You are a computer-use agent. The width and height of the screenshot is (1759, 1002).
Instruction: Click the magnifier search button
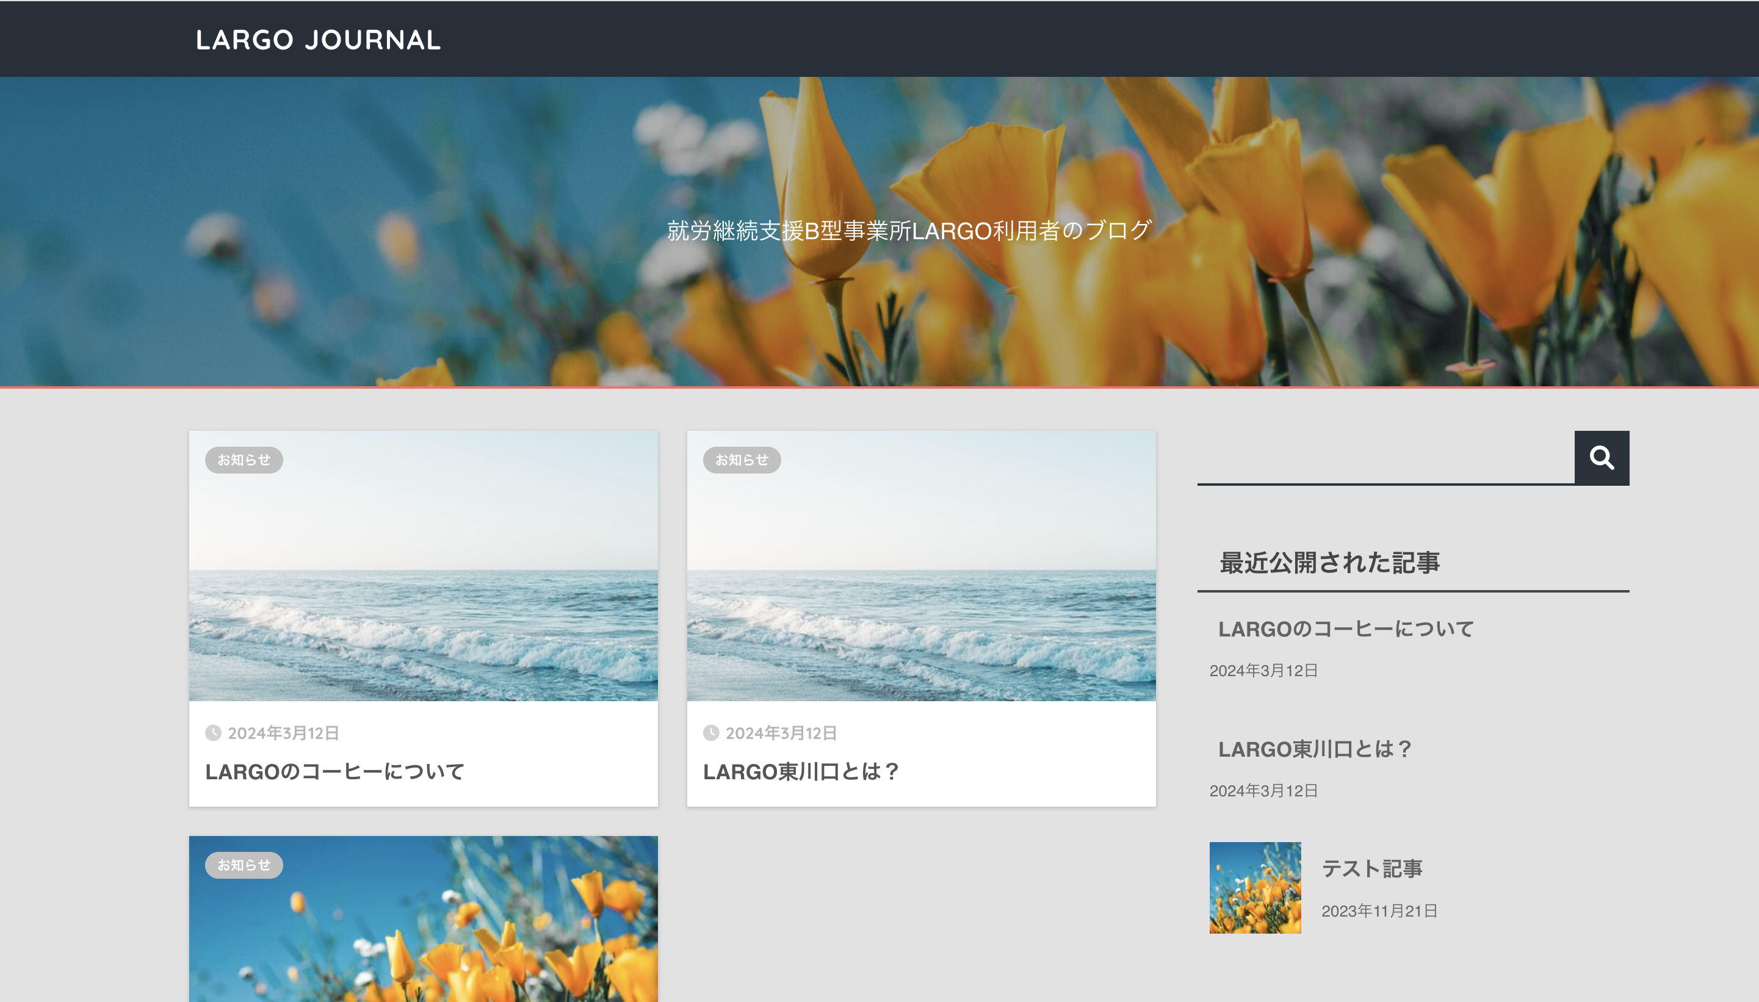[1602, 458]
